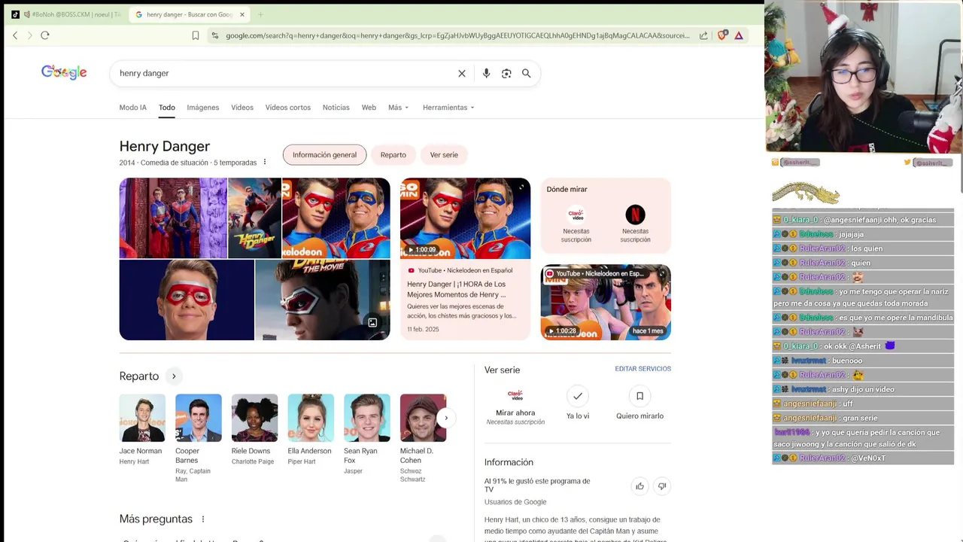This screenshot has width=963, height=542.
Task: Open the Brave shields icon
Action: pyautogui.click(x=722, y=35)
